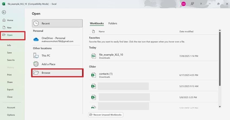Click the file type icon column header
This screenshot has width=230, height=120.
point(93,31)
